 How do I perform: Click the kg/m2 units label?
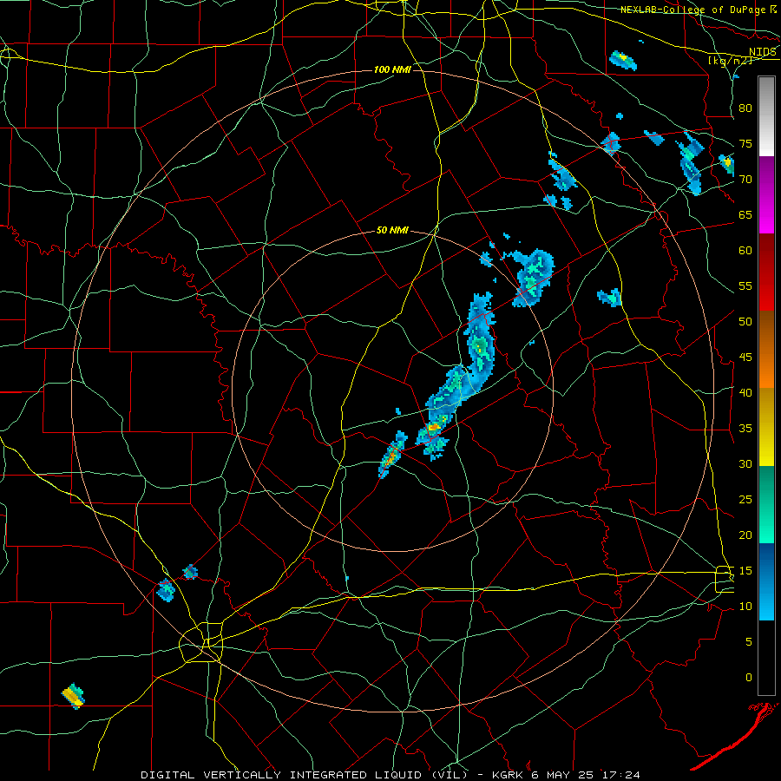(730, 61)
